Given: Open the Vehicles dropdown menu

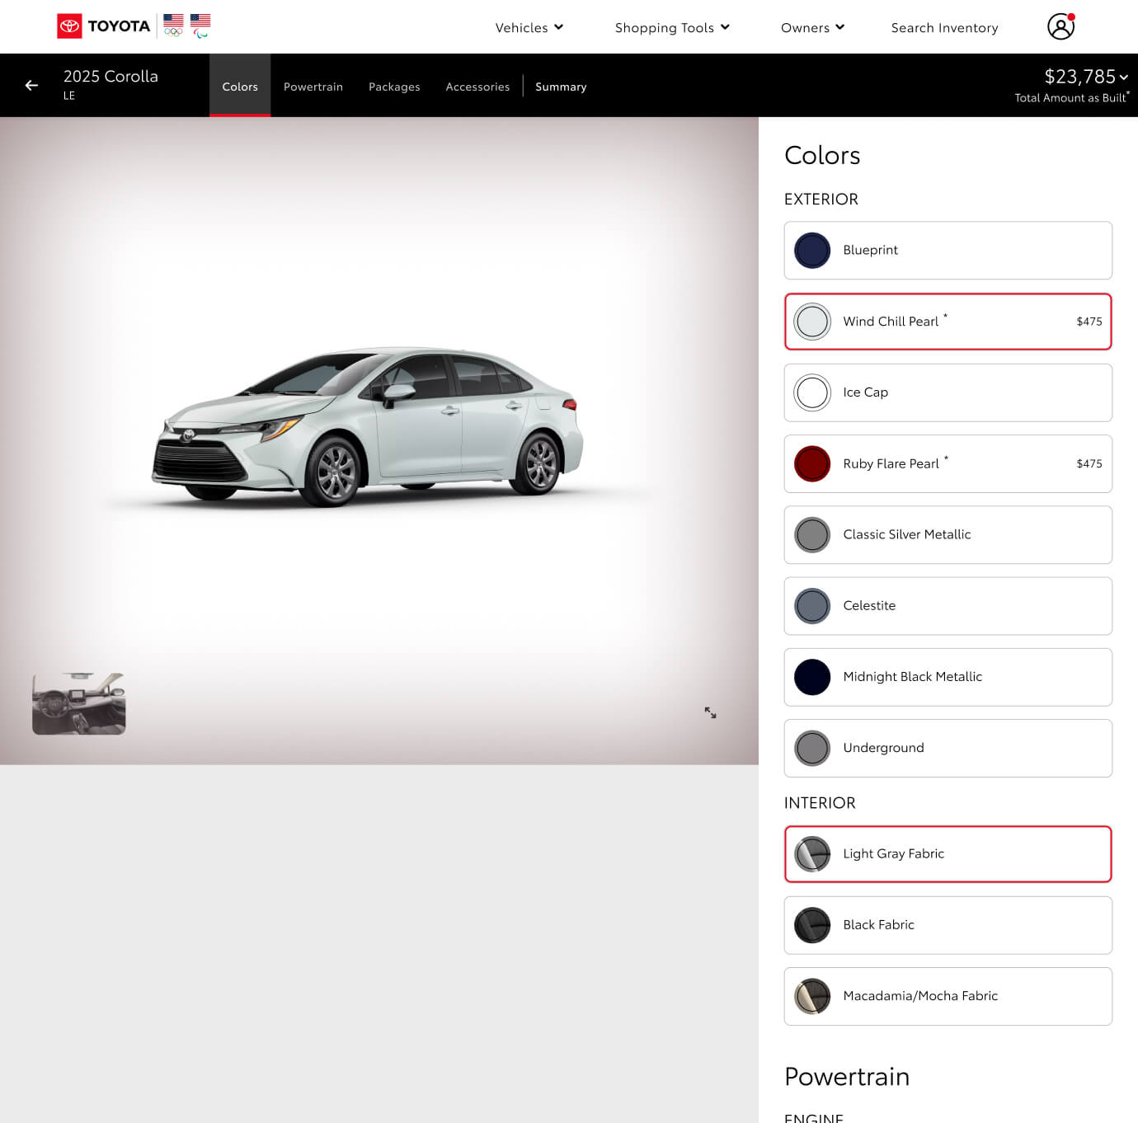Looking at the screenshot, I should pos(529,27).
